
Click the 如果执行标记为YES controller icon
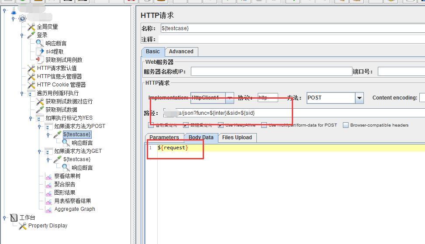point(40,118)
